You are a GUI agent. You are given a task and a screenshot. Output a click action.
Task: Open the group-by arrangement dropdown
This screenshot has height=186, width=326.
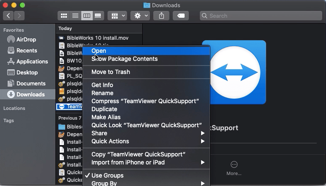(x=117, y=16)
